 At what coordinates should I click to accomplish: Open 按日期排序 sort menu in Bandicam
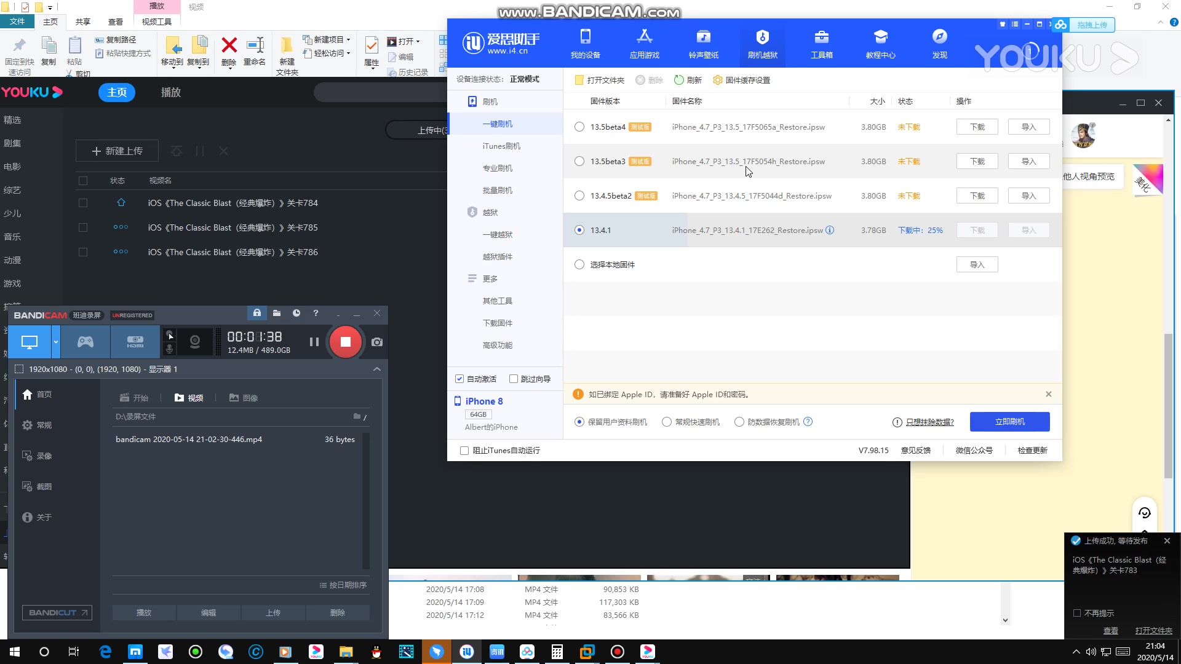coord(343,585)
